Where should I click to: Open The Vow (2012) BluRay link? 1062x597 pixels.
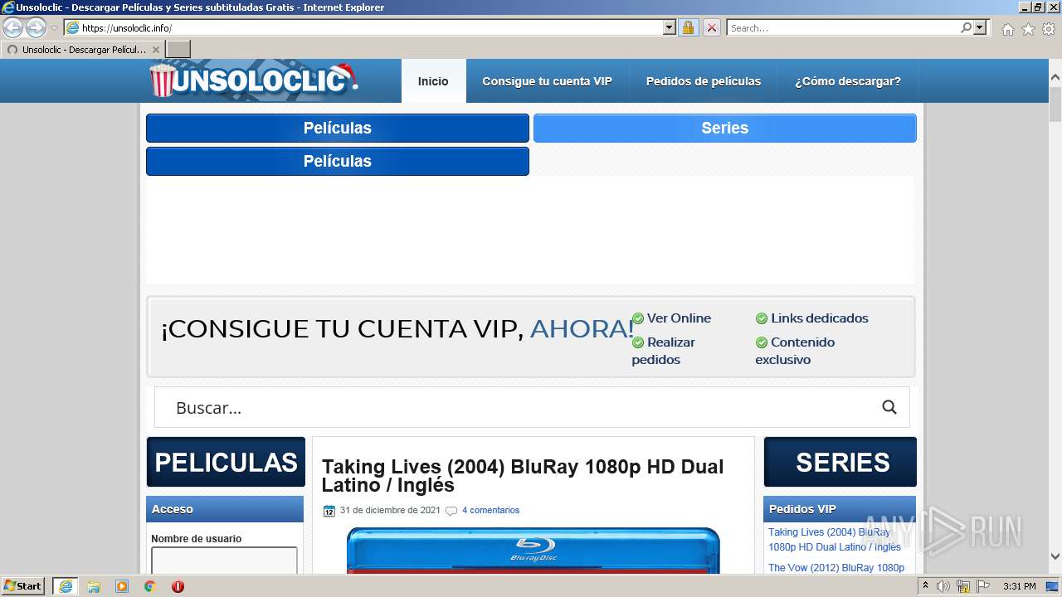click(836, 568)
